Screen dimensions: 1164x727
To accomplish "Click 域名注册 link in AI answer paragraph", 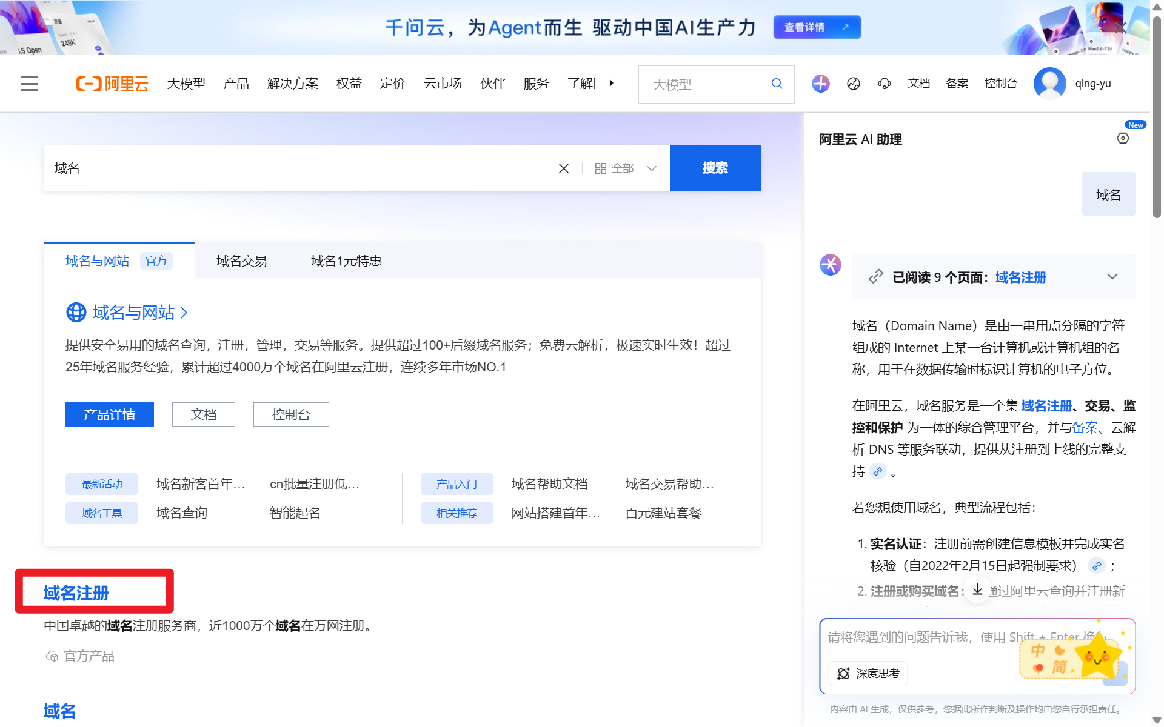I will [x=1046, y=406].
